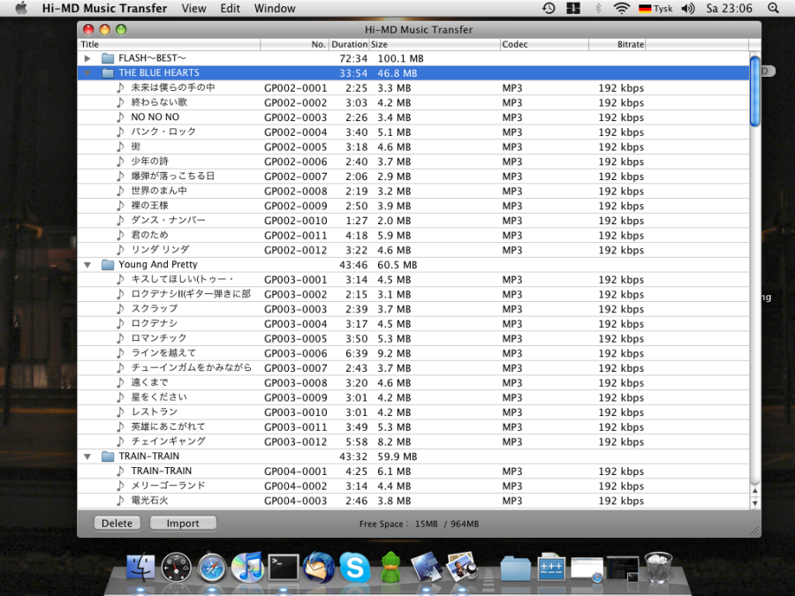
Task: Click the Delete button
Action: [x=117, y=523]
